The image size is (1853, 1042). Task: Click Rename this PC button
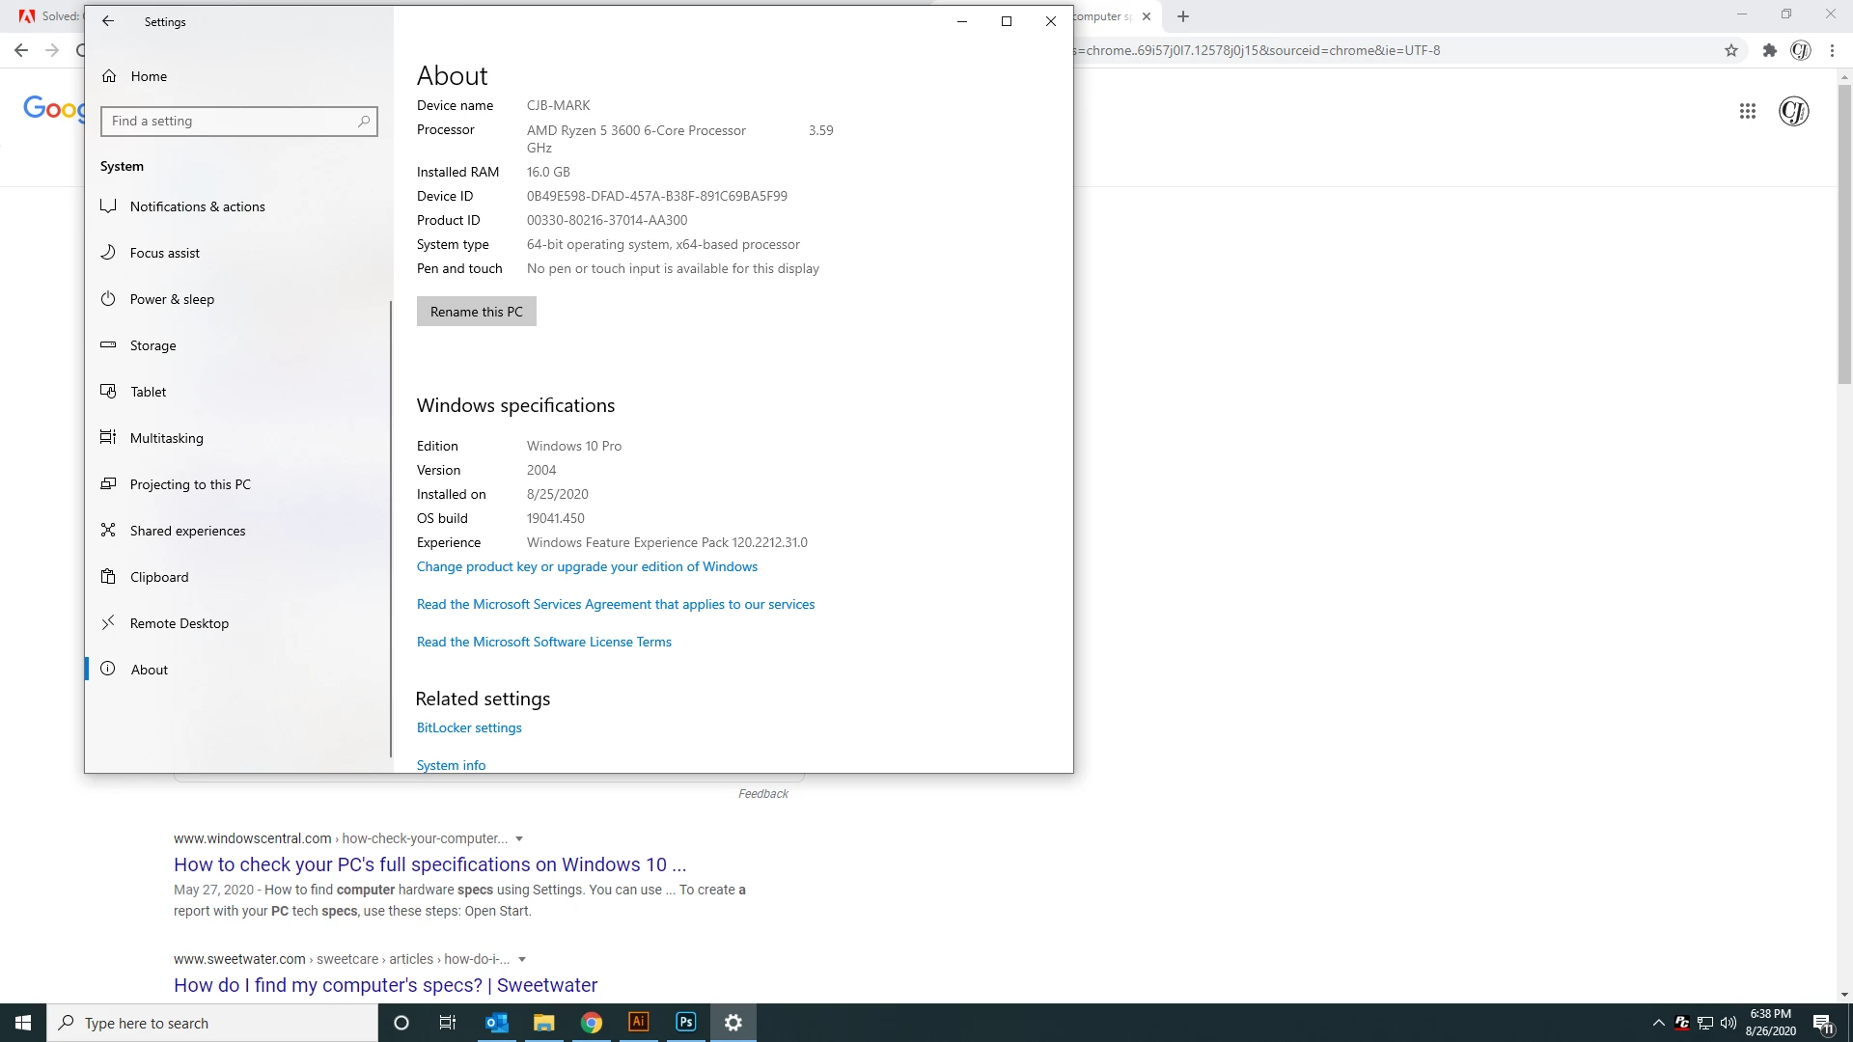coord(476,312)
